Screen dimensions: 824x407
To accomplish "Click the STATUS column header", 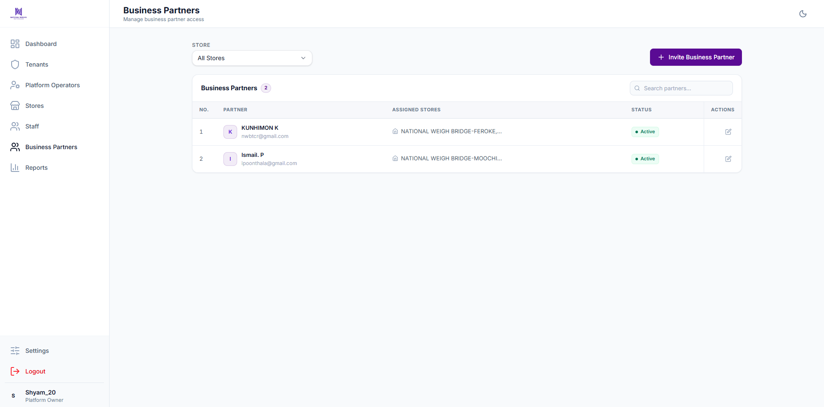I will 641,110.
